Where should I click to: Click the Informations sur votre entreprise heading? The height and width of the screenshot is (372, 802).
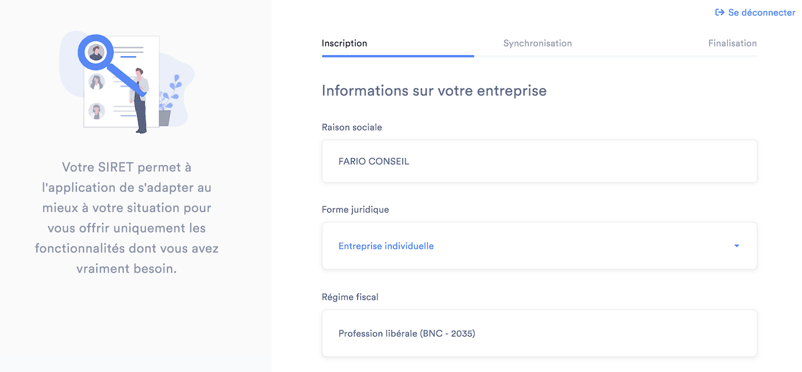click(x=434, y=90)
